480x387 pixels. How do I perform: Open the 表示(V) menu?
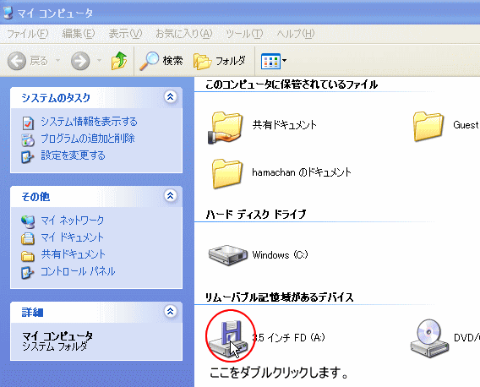click(x=125, y=33)
